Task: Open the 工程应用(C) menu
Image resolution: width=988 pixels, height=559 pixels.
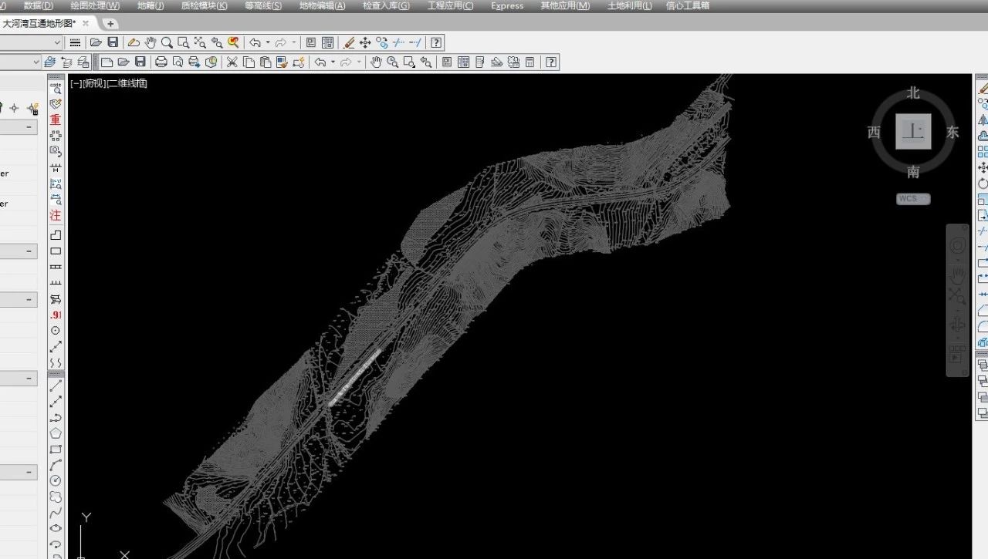Action: 451,5
